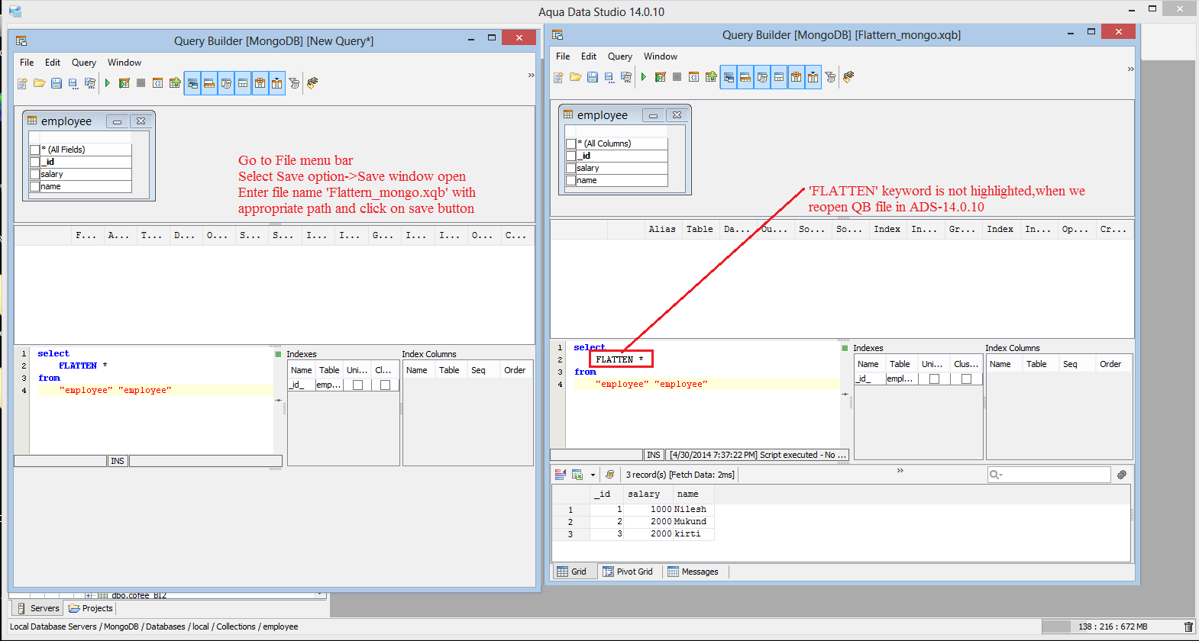
Task: Toggle Clustered checkbox for _id_ index in Flattern_mongo
Action: 966,378
